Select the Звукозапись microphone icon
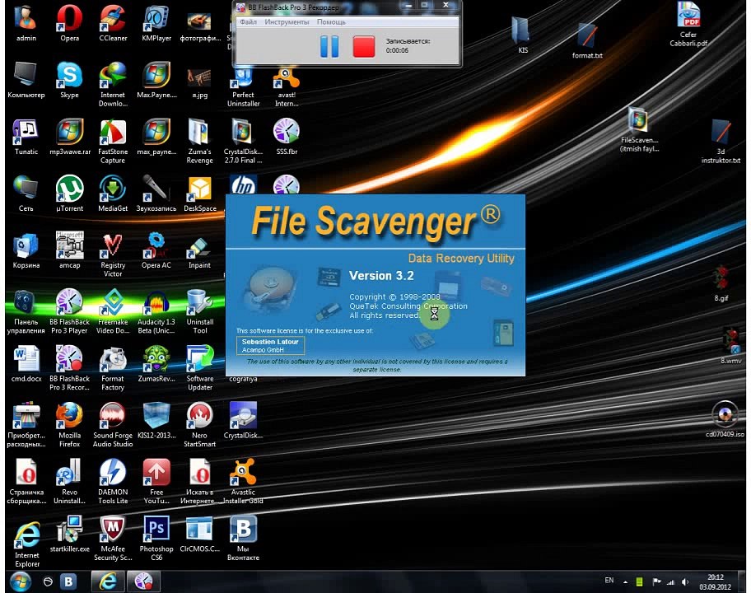 (x=156, y=193)
